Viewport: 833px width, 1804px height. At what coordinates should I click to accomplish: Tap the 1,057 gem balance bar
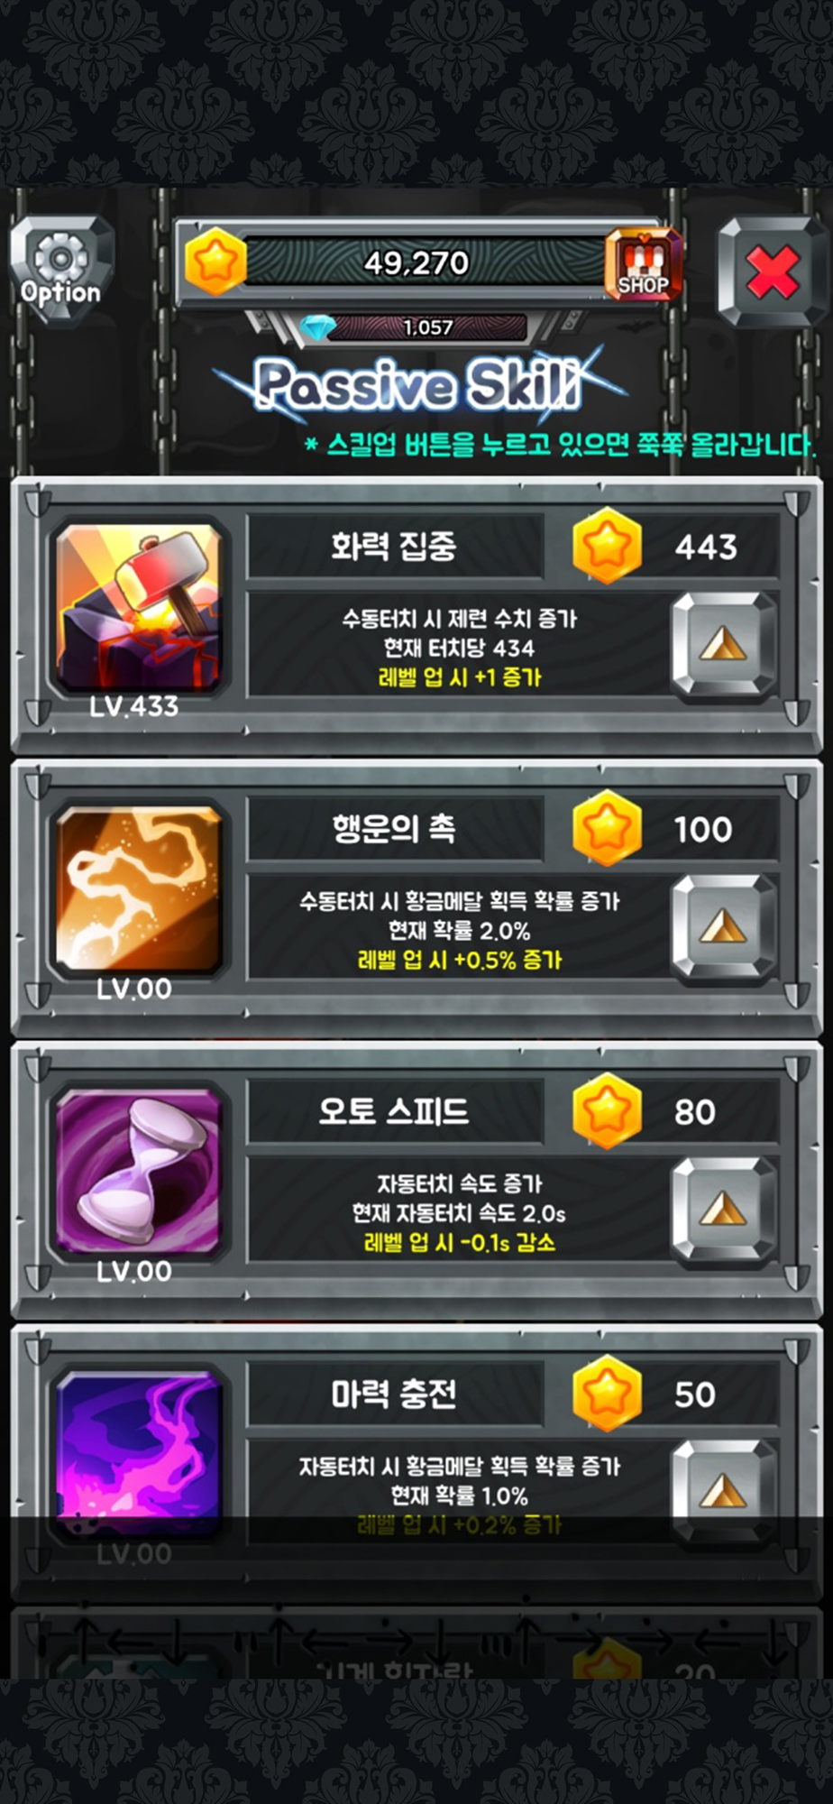coord(427,327)
